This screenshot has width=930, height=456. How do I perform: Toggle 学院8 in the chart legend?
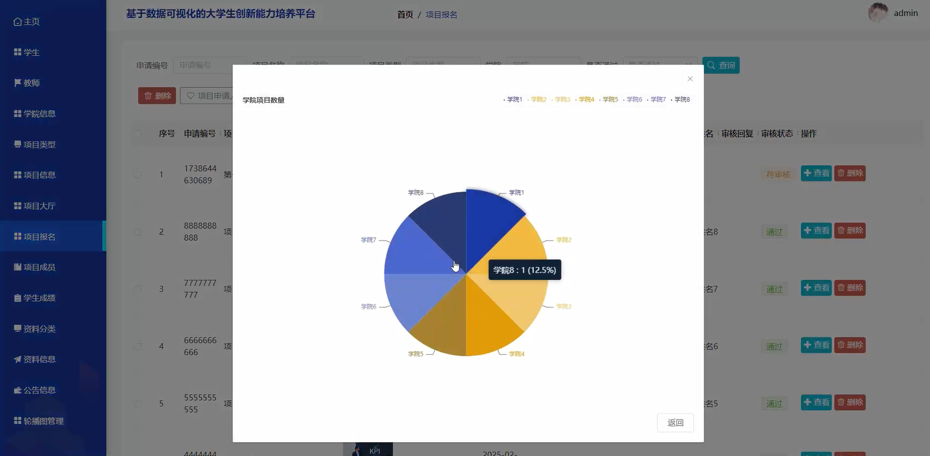point(680,100)
